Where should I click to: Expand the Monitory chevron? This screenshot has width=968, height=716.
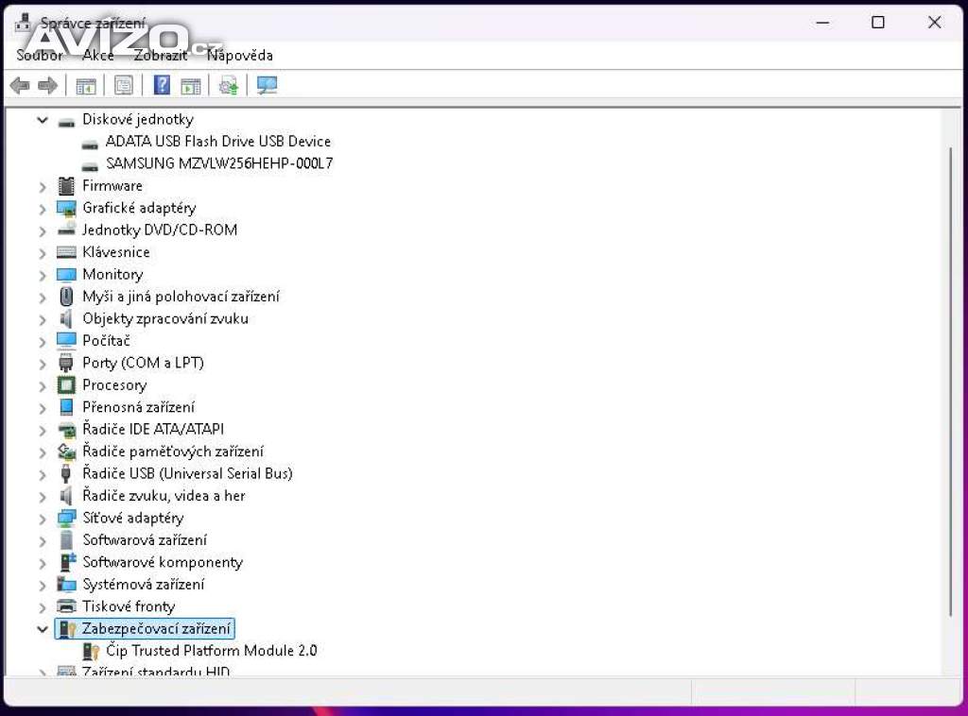[x=42, y=275]
